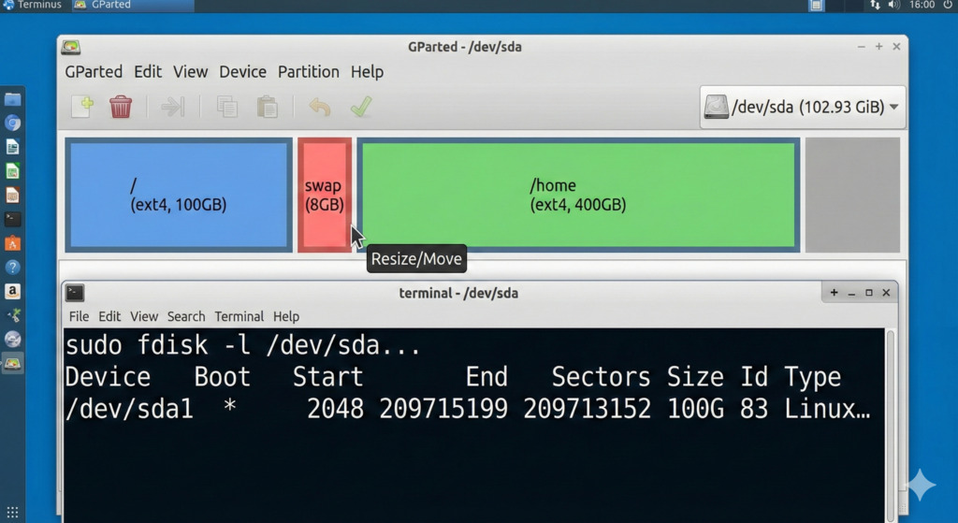Open Ubuntu Software from the dock
Image resolution: width=958 pixels, height=523 pixels.
pyautogui.click(x=12, y=243)
